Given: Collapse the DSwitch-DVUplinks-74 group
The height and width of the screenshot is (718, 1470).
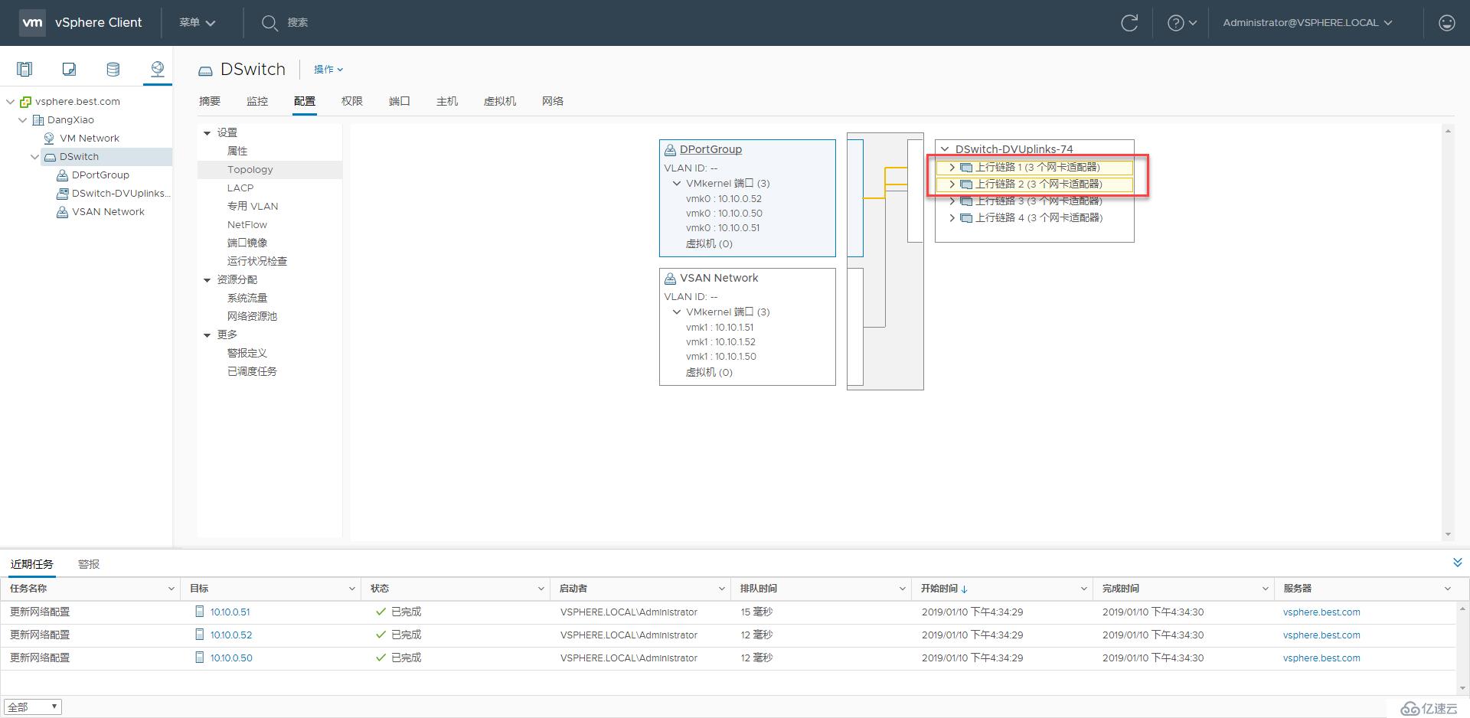Looking at the screenshot, I should point(945,149).
